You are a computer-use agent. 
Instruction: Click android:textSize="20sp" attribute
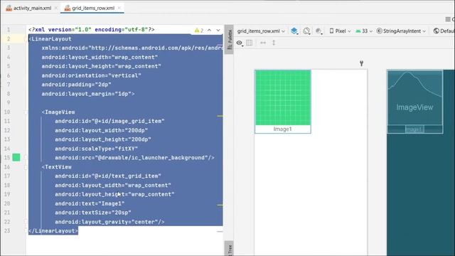pos(93,213)
